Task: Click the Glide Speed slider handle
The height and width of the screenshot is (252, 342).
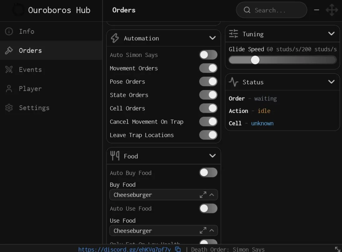Action: (x=255, y=60)
